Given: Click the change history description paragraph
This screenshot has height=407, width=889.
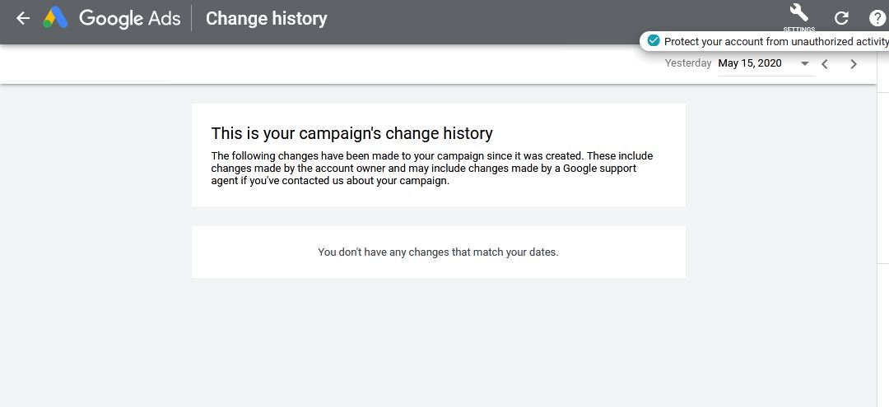Looking at the screenshot, I should pyautogui.click(x=432, y=169).
